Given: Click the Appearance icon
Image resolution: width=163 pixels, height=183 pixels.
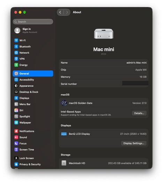Looking at the screenshot, I should pos(16,86).
